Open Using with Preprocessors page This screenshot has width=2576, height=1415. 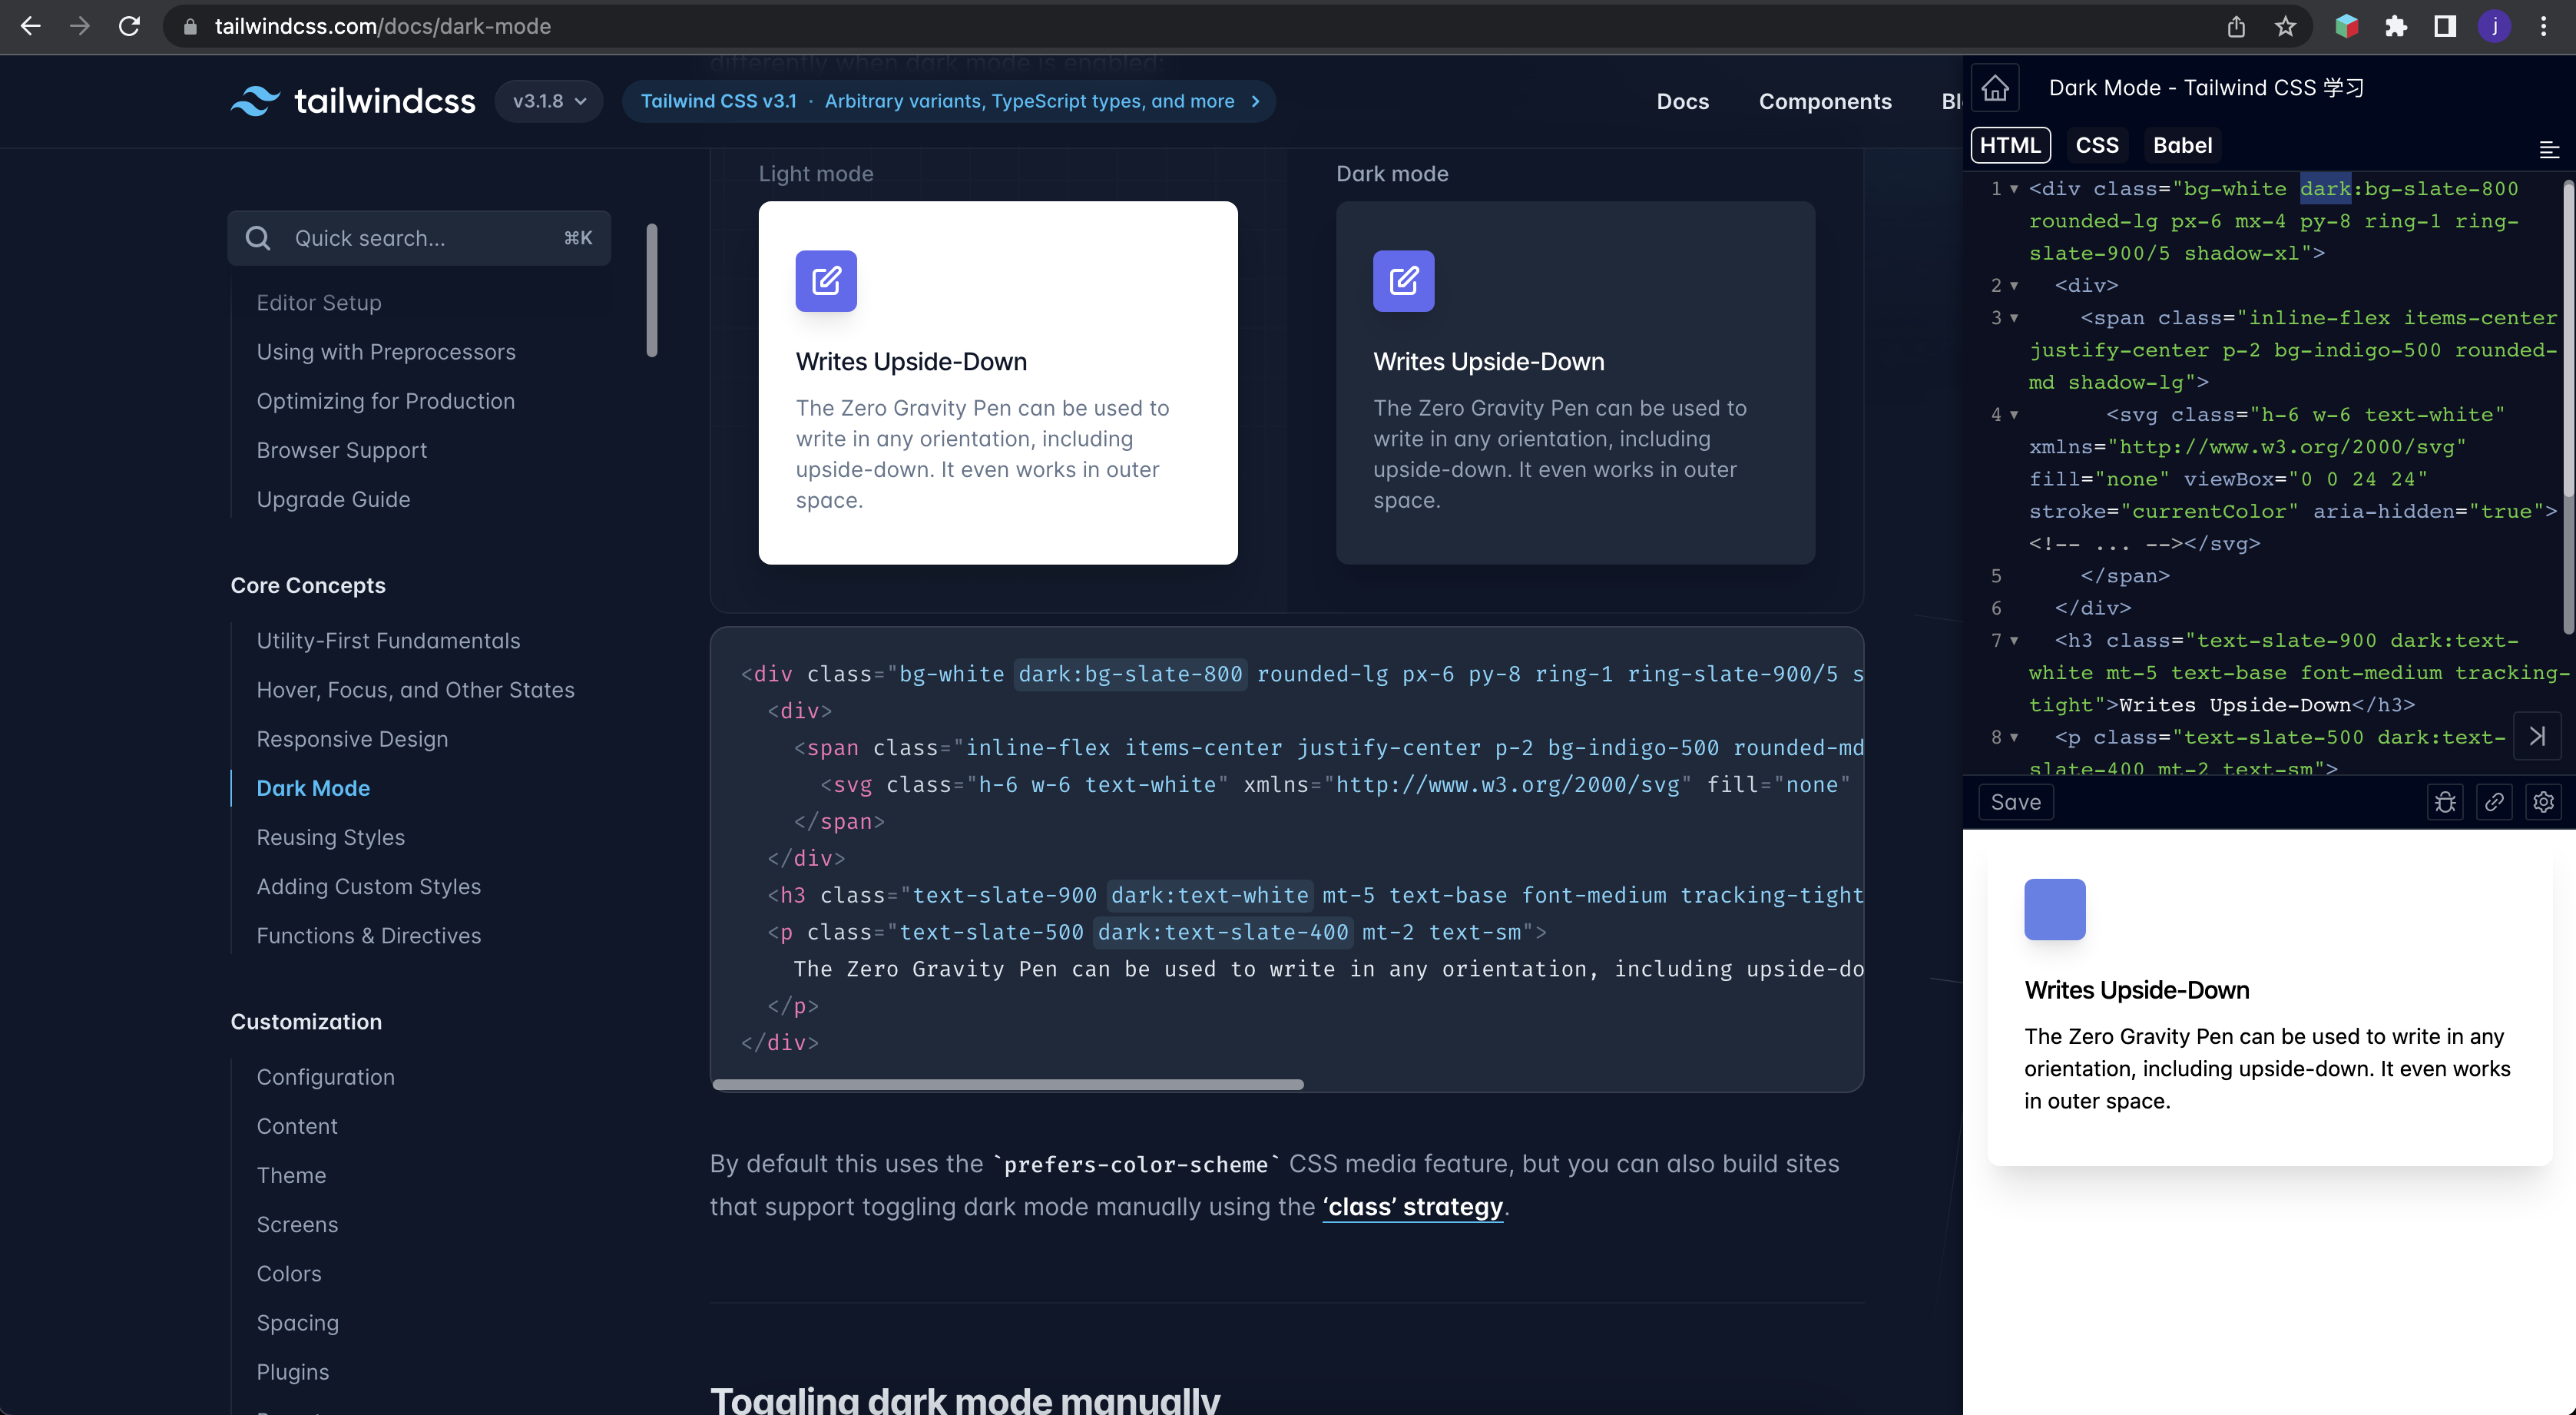pos(386,352)
